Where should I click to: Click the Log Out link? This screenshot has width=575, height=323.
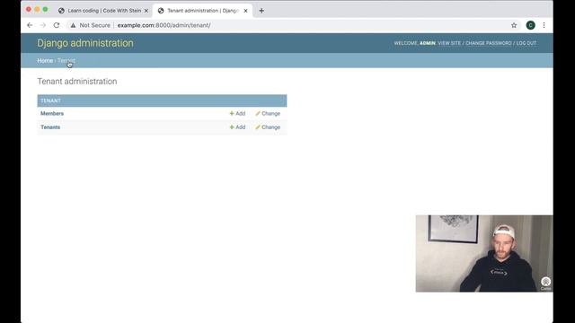pos(526,43)
